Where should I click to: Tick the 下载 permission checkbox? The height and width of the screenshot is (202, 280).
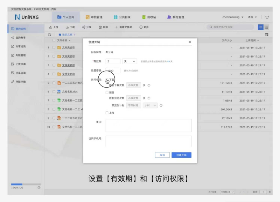107,80
